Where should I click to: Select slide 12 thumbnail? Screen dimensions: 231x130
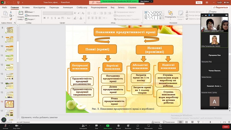pos(9,67)
